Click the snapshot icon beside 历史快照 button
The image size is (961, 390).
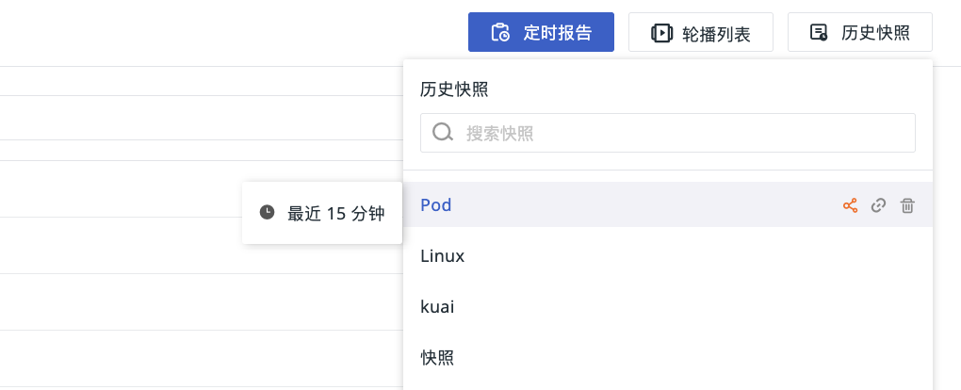click(819, 32)
